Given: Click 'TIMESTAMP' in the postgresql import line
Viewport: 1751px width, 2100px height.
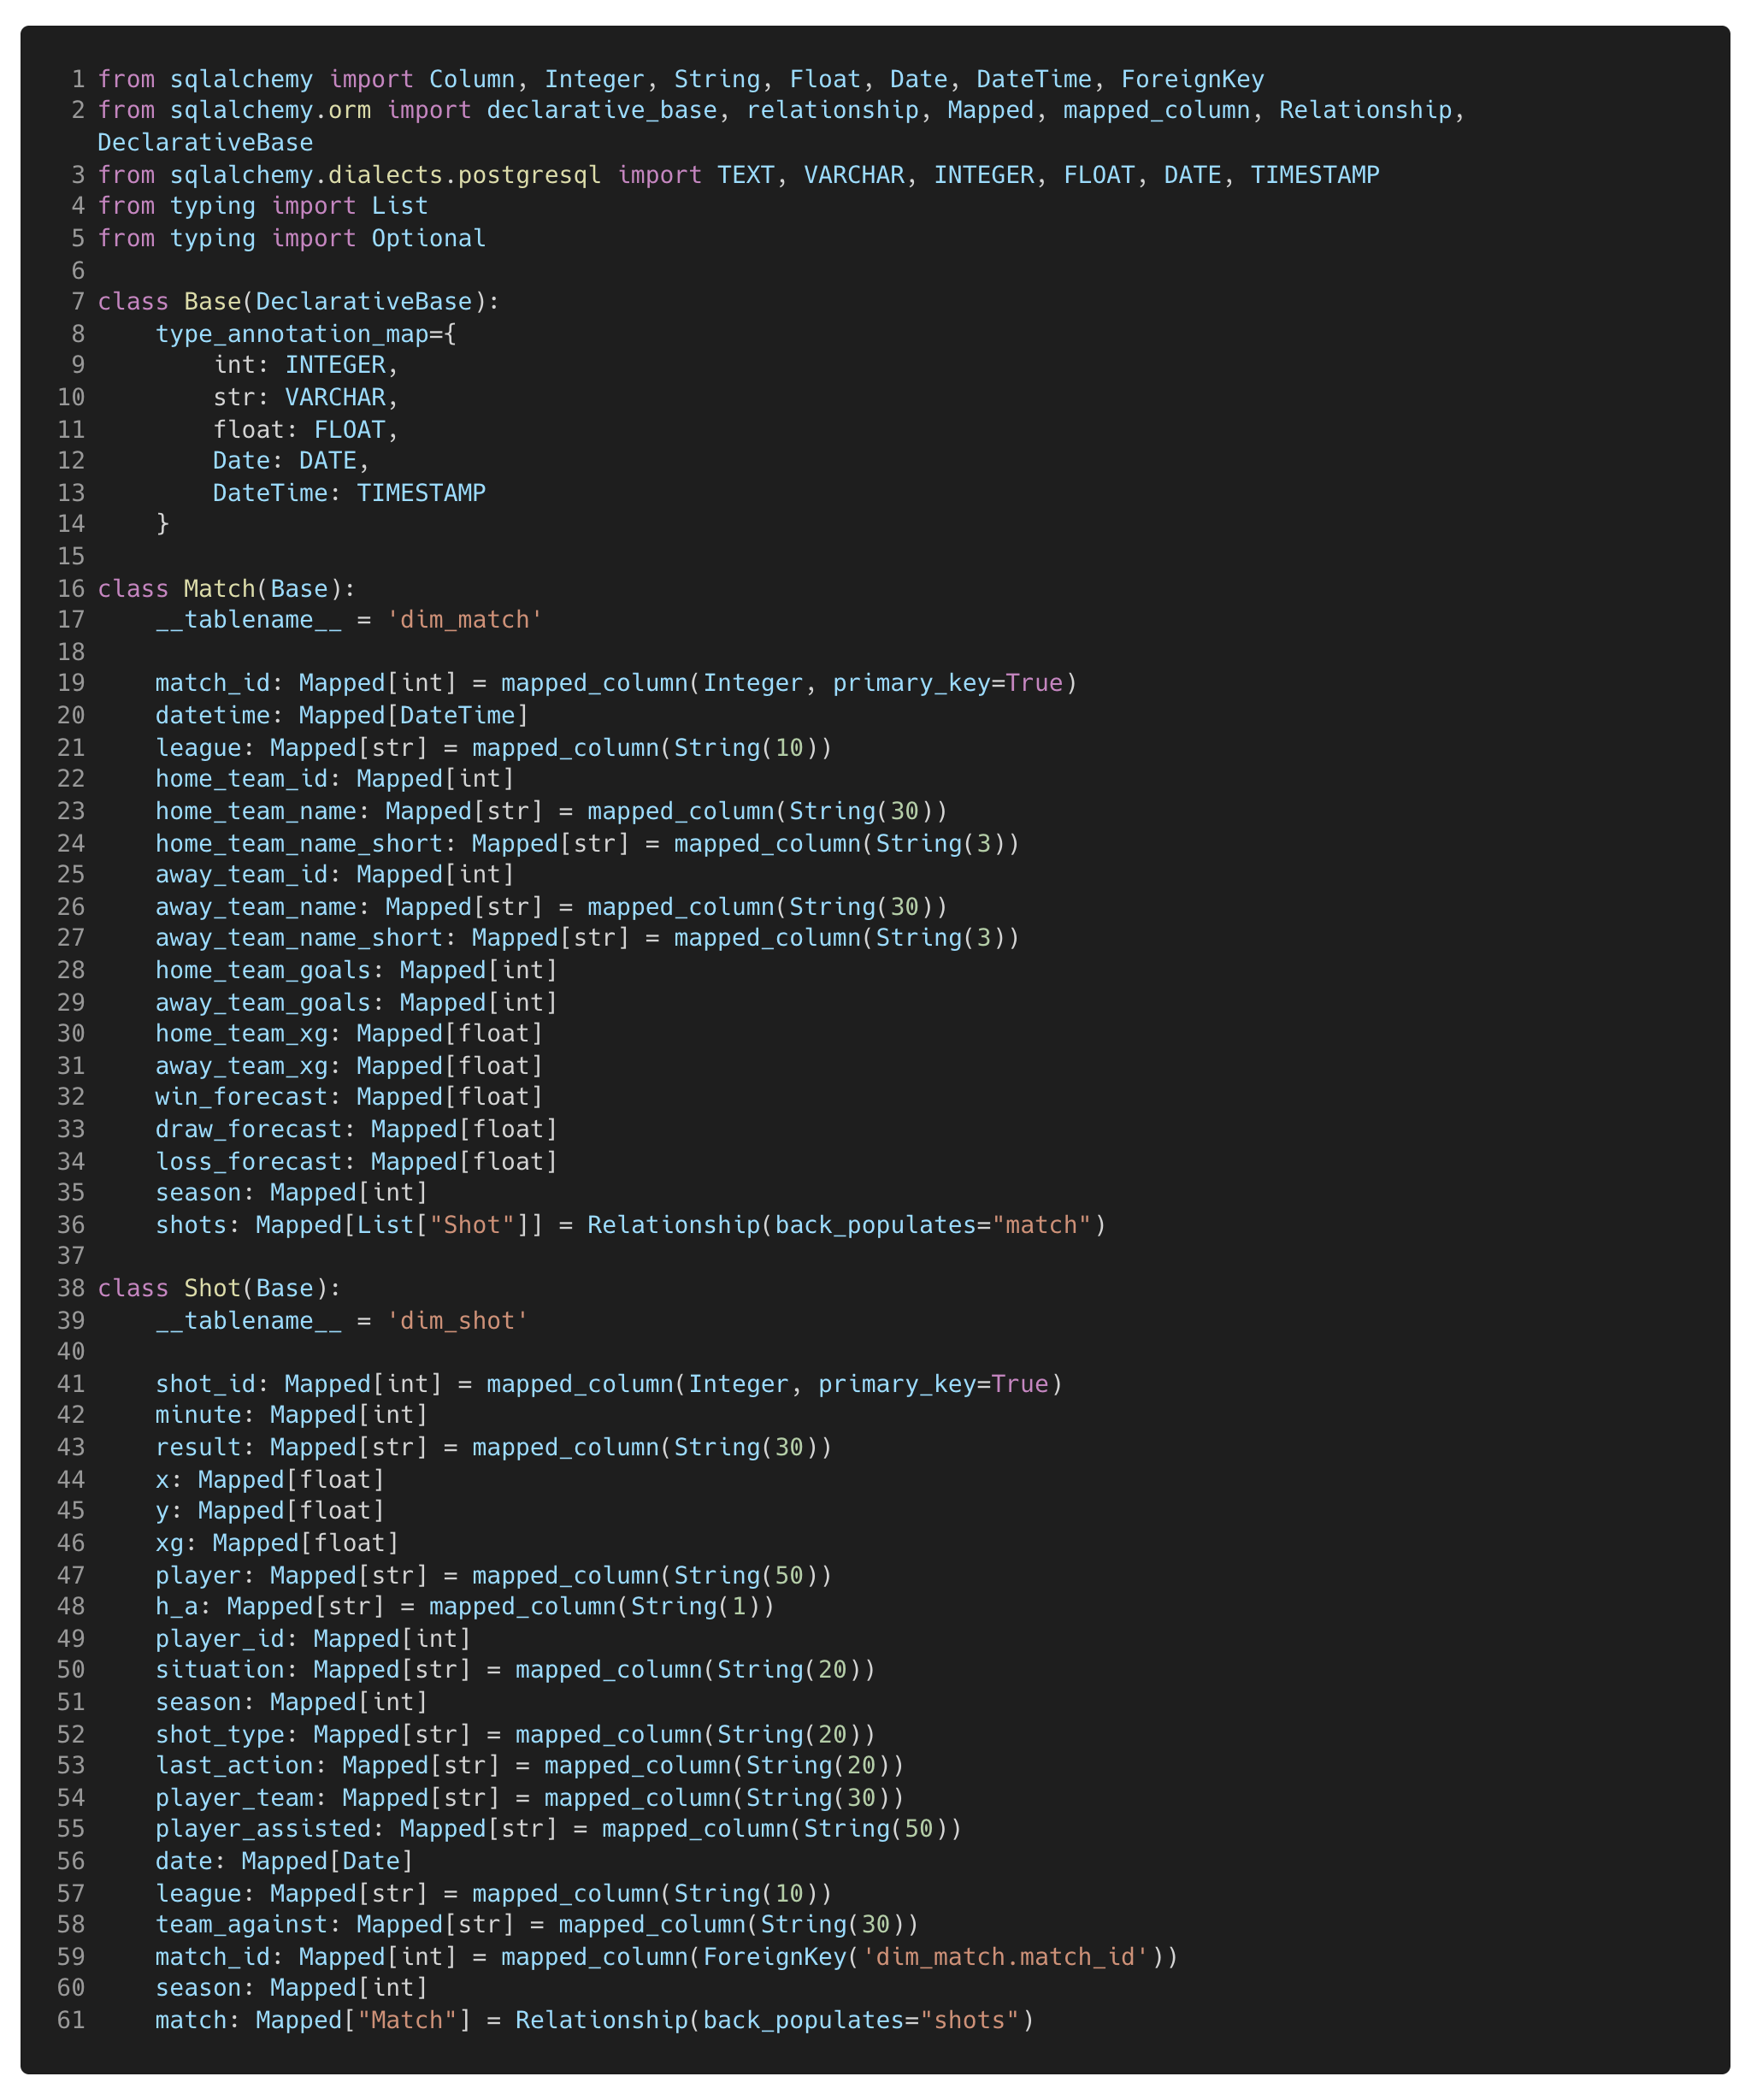Looking at the screenshot, I should click(x=1314, y=175).
